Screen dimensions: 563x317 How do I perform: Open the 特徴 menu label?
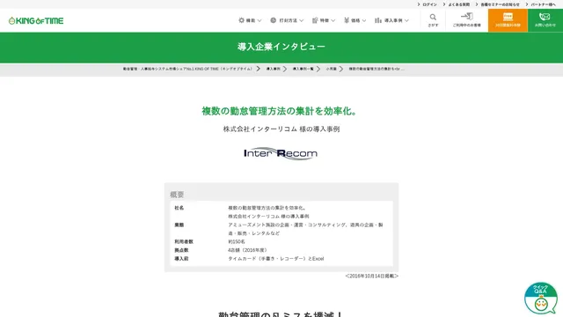(x=325, y=21)
